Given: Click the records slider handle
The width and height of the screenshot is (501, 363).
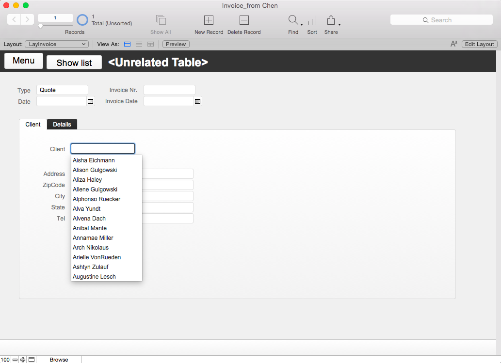Looking at the screenshot, I should tap(41, 26).
